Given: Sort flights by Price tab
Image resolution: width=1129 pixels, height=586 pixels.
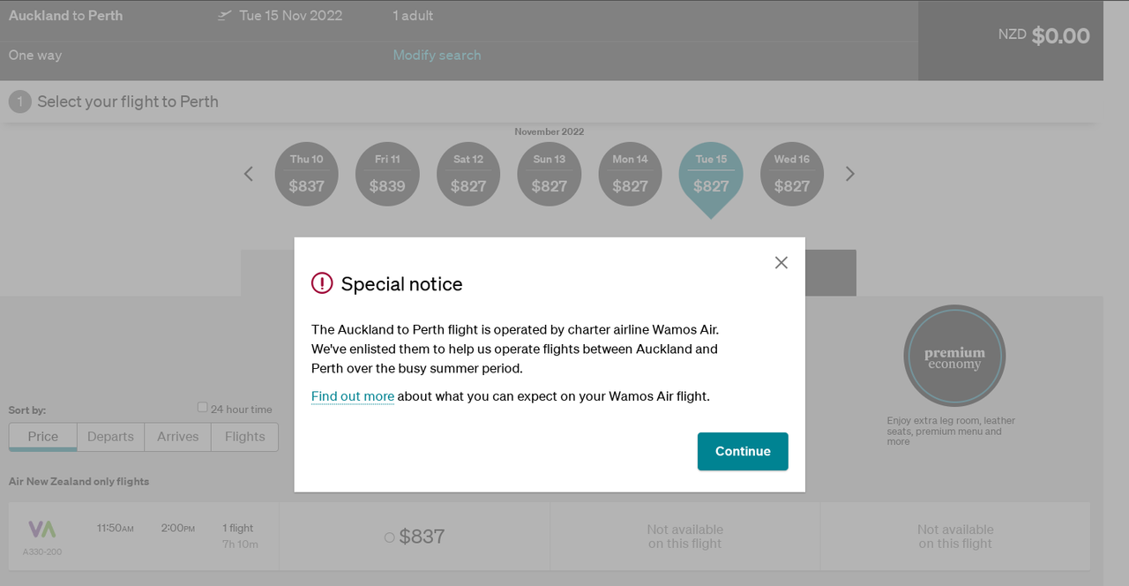Looking at the screenshot, I should tap(43, 437).
